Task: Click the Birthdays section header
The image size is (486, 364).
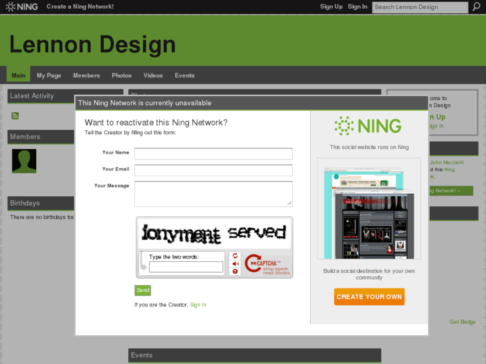Action: coord(41,203)
